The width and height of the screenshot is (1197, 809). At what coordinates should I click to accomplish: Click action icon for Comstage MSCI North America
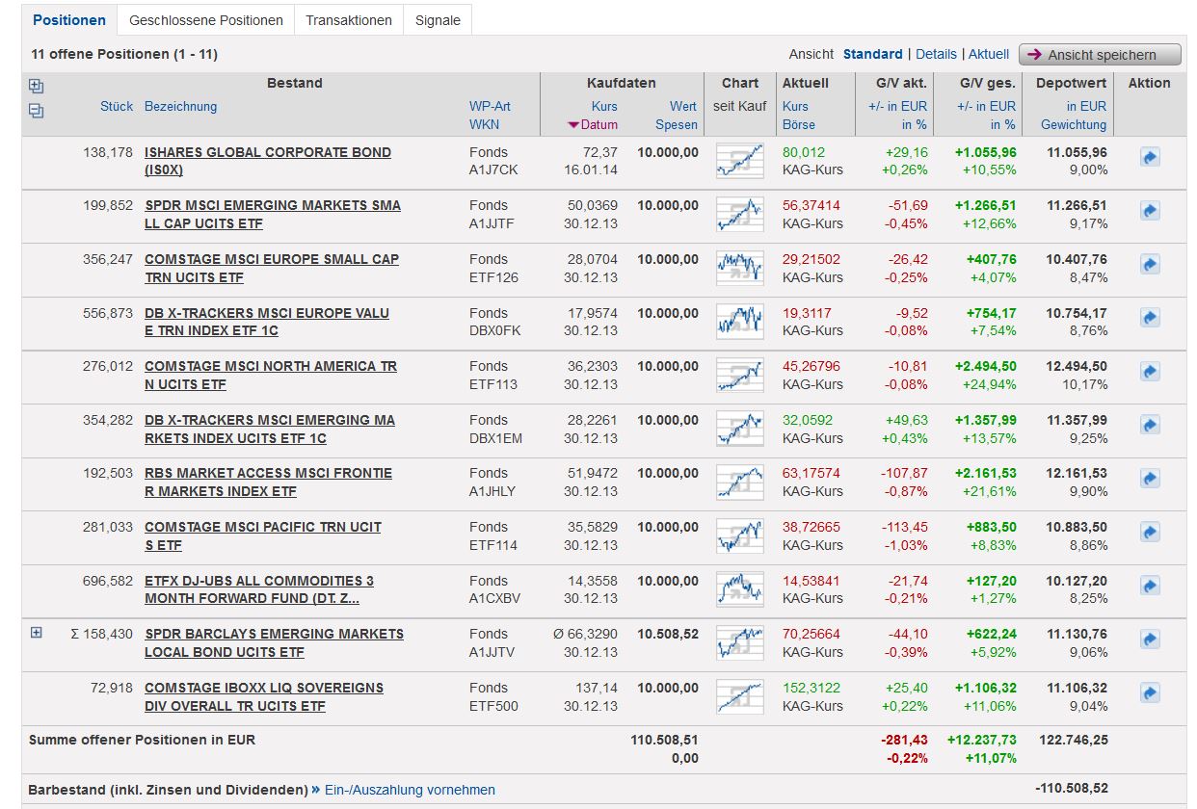1150,371
